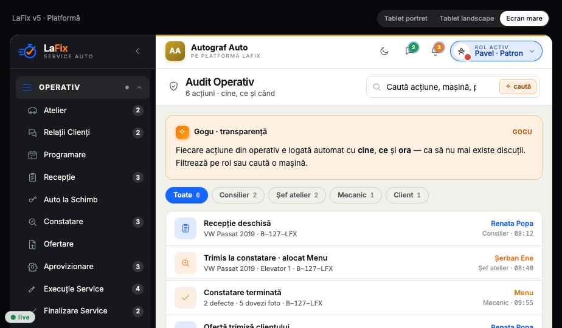Collapse the OPERATIV section chevron
Image resolution: width=562 pixels, height=328 pixels.
point(139,87)
